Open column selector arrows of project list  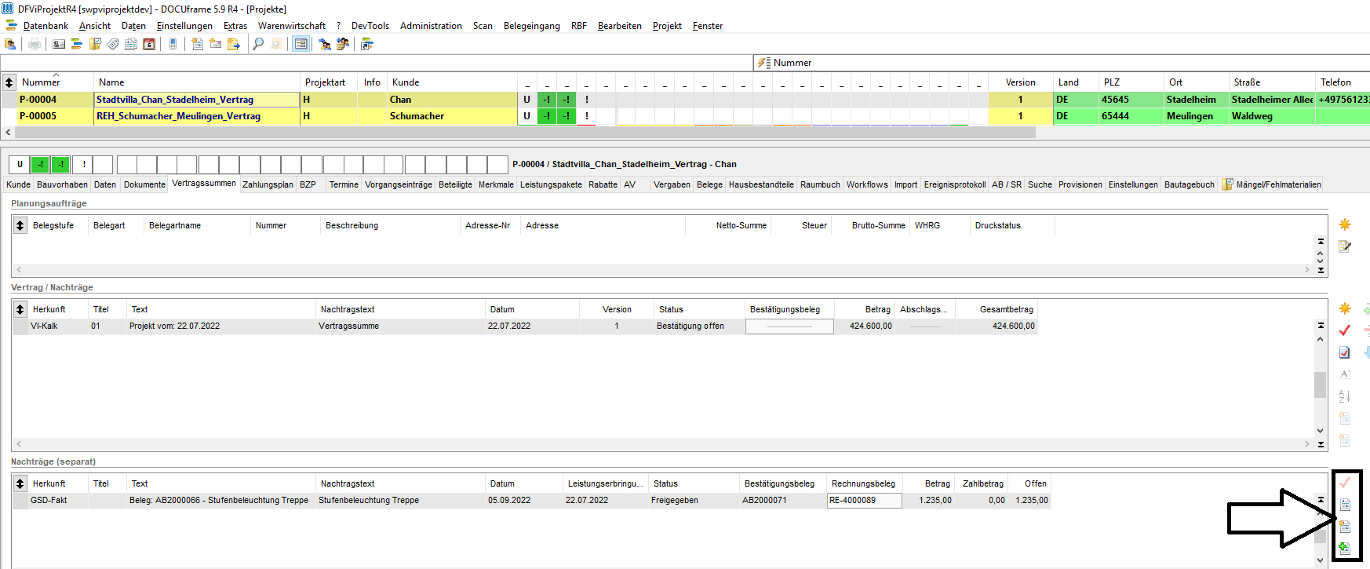[9, 82]
